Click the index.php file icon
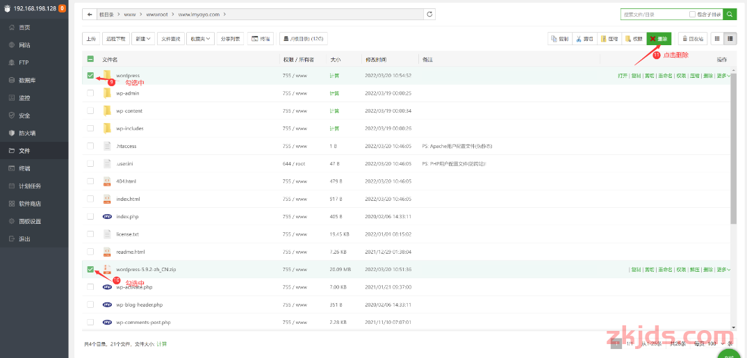The image size is (747, 358). pos(107,216)
